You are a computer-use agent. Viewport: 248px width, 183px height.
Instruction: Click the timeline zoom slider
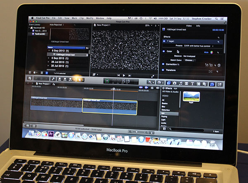click(x=138, y=132)
